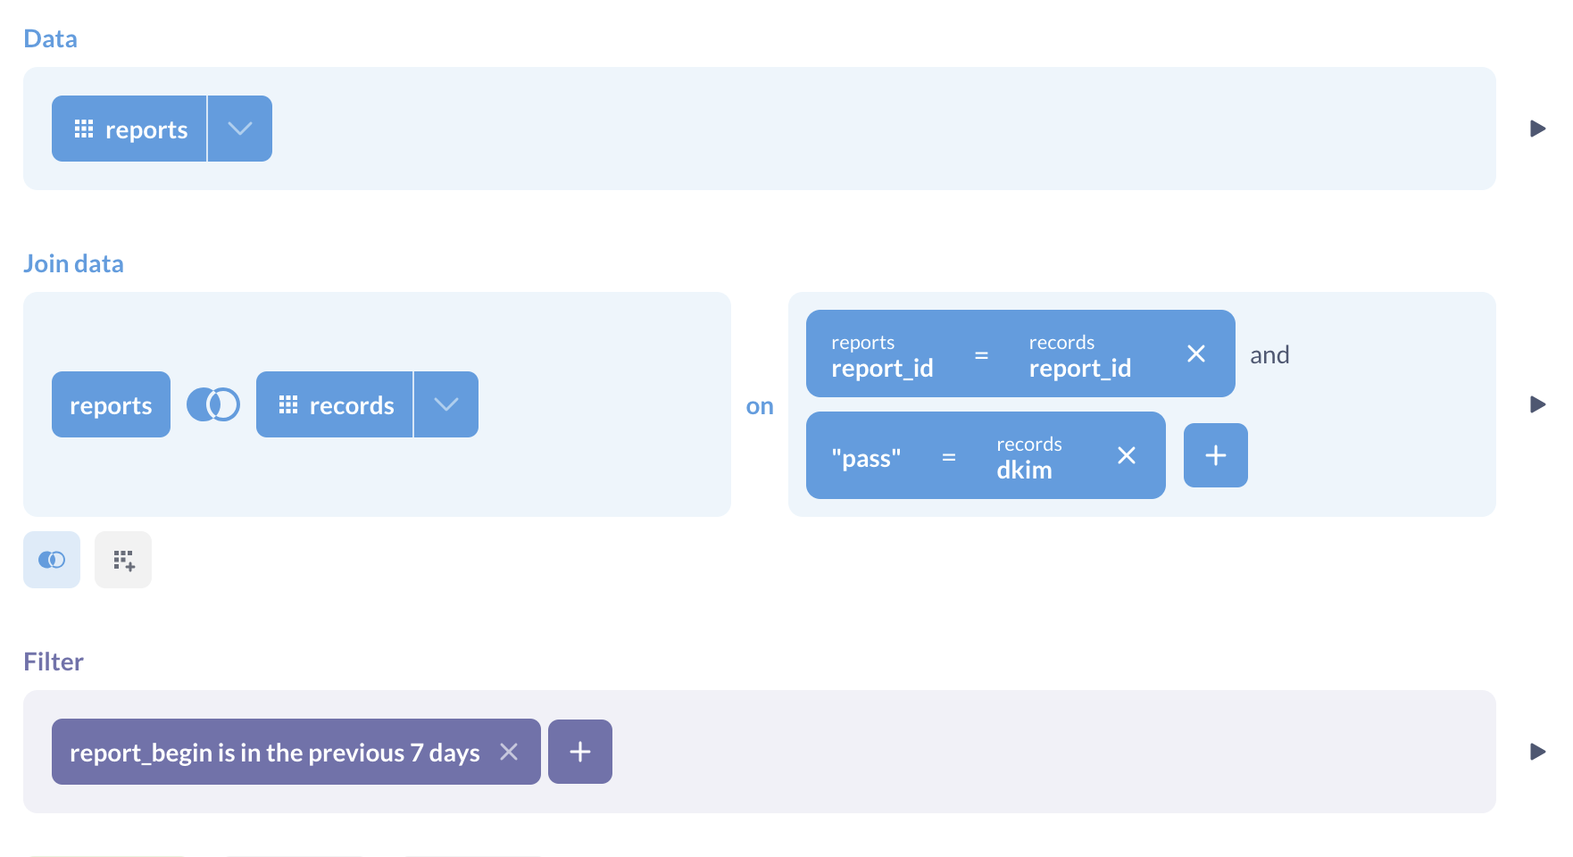
Task: Add a new filter
Action: pos(580,752)
